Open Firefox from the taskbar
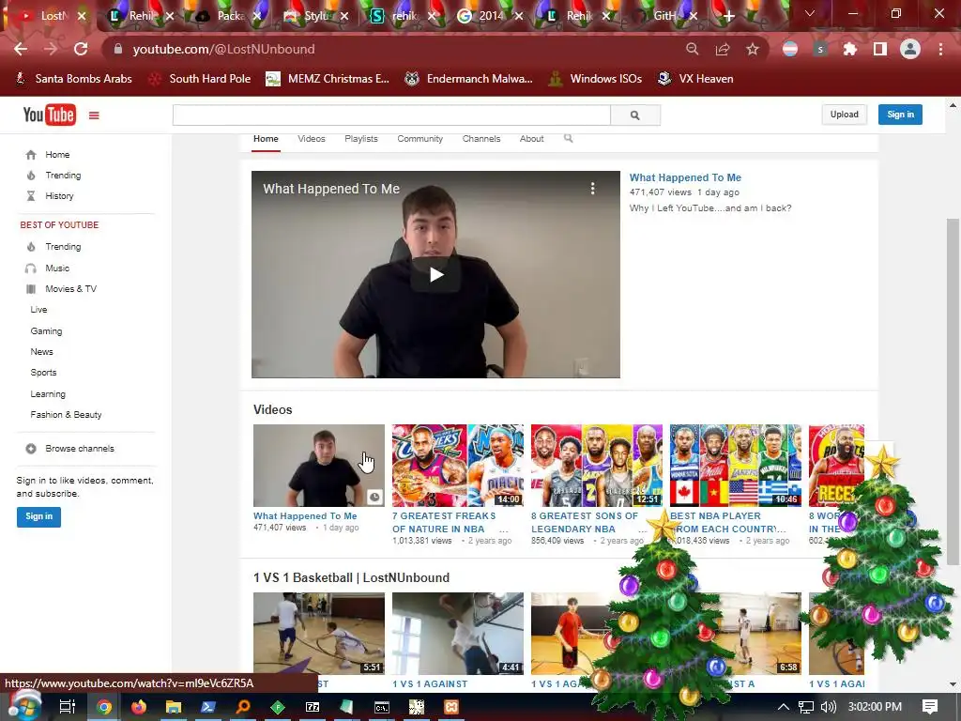The height and width of the screenshot is (721, 961). 139,707
